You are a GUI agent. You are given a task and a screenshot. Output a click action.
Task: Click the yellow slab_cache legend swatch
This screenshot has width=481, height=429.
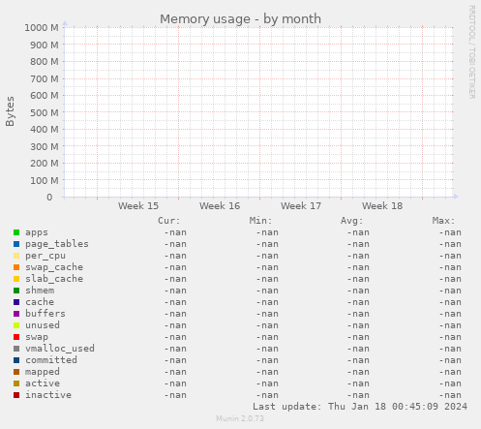pos(16,279)
